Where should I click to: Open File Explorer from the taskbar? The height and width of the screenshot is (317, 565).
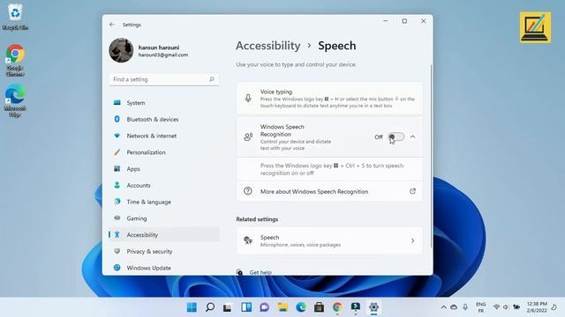(x=282, y=307)
